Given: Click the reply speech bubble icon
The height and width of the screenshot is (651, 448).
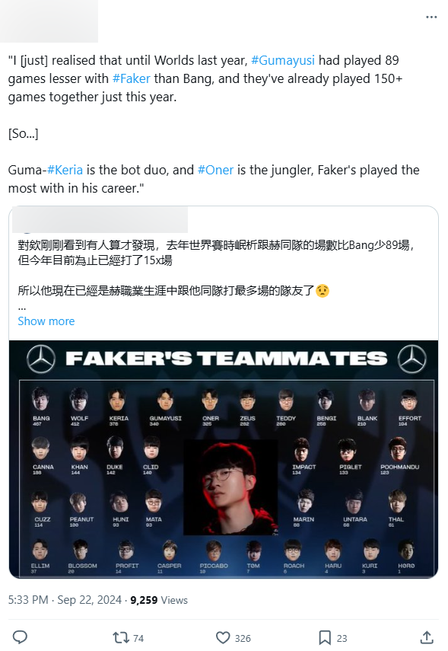Looking at the screenshot, I should pos(20,637).
